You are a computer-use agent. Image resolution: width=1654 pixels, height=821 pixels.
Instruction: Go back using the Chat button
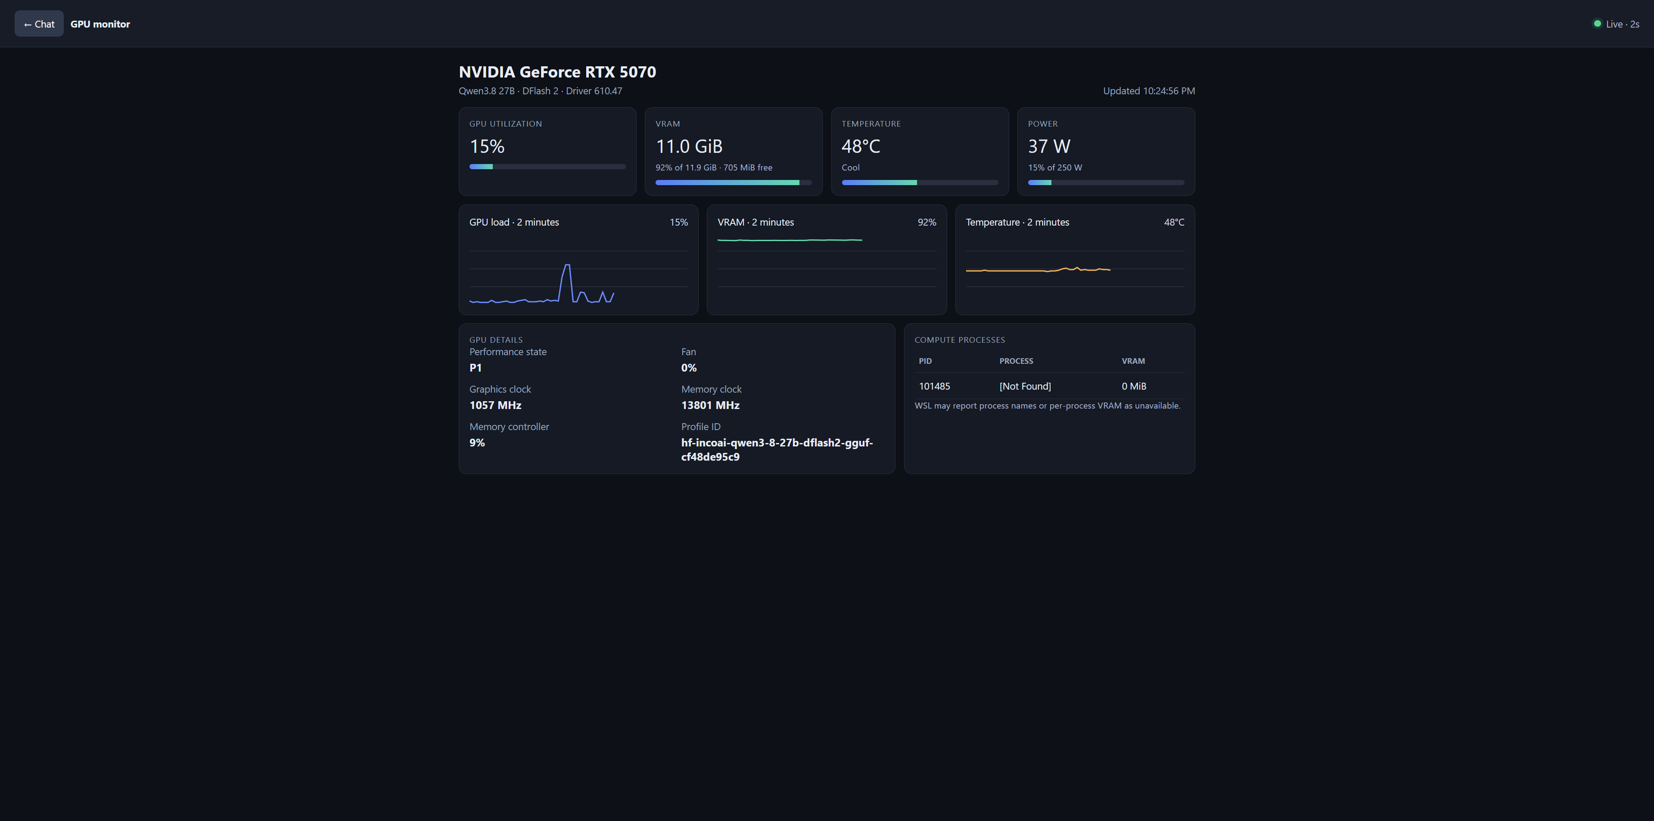(39, 24)
